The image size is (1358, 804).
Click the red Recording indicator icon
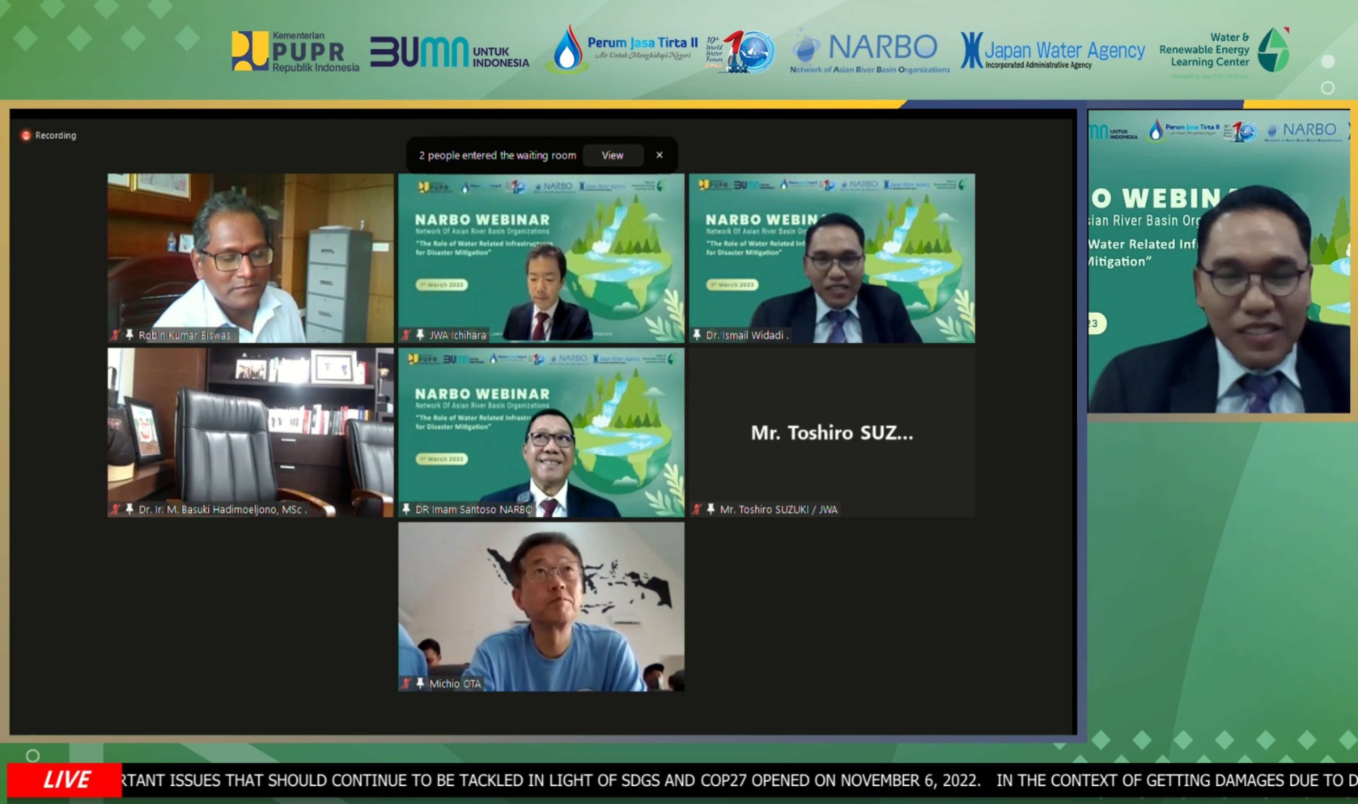pos(26,135)
